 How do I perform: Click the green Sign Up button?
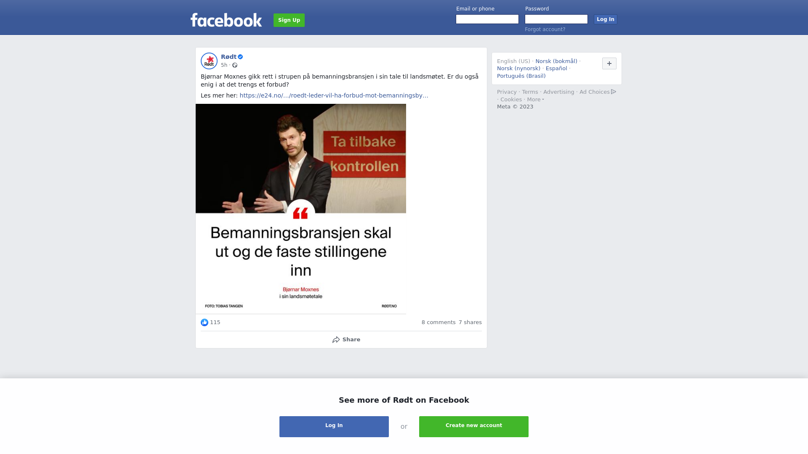(289, 20)
